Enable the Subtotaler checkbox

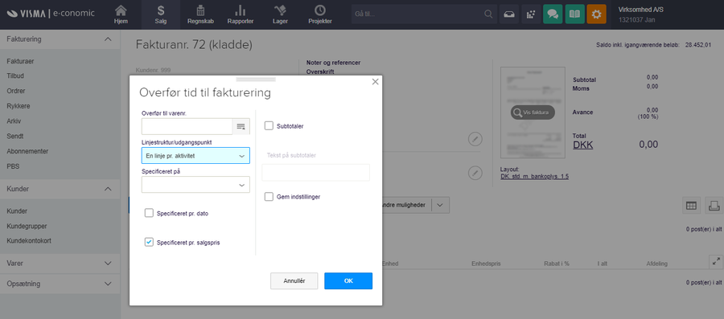coord(269,126)
